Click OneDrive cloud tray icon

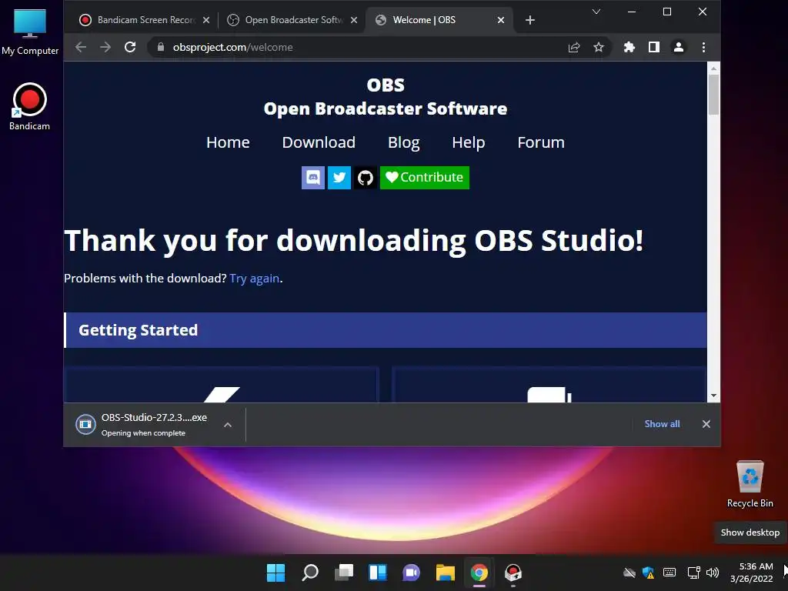click(629, 573)
